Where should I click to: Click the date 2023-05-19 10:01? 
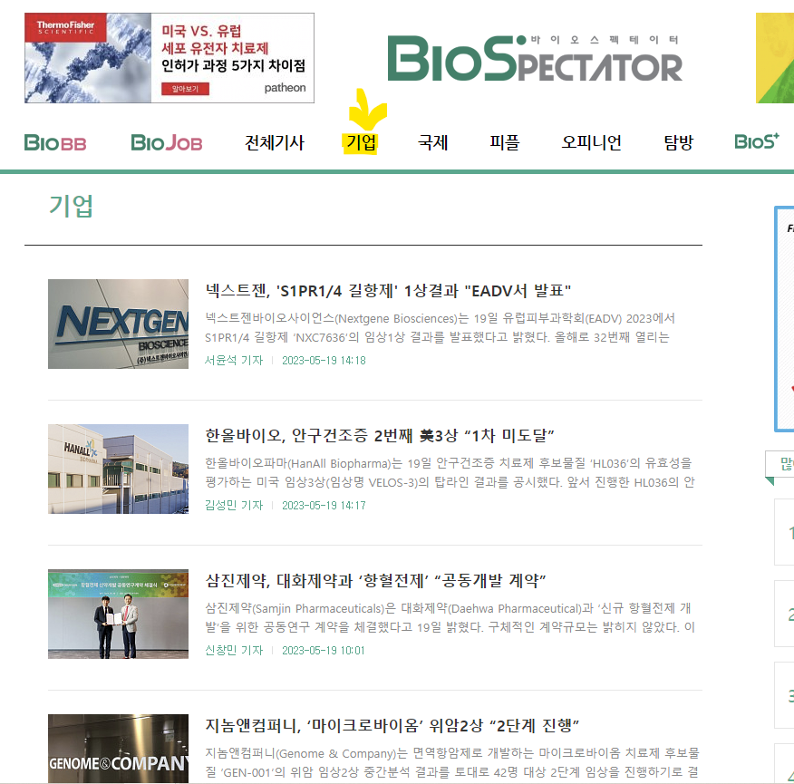[x=323, y=650]
